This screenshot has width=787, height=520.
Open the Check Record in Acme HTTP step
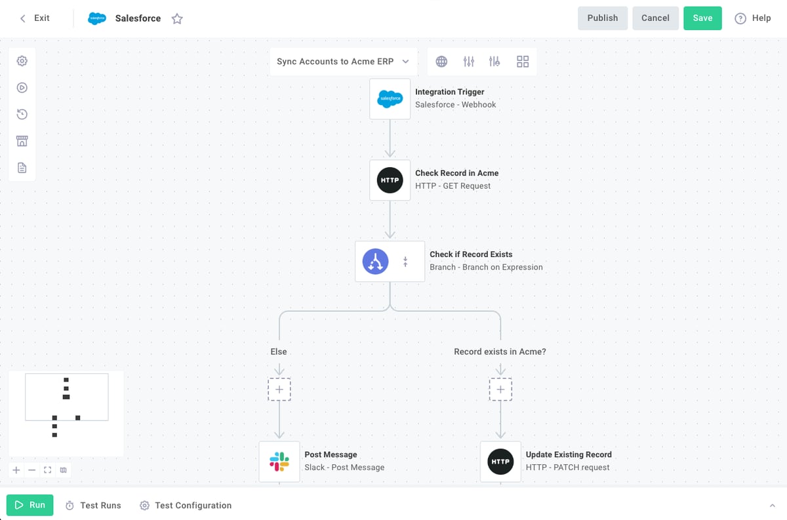390,180
